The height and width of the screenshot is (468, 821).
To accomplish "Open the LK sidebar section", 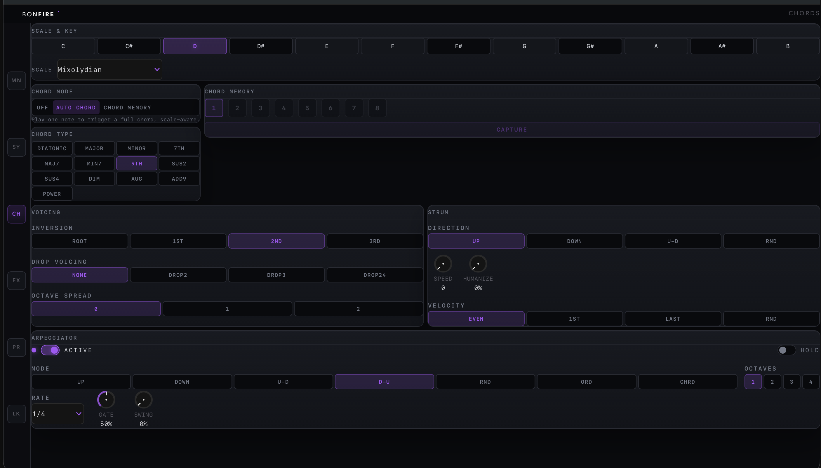I will [x=16, y=414].
